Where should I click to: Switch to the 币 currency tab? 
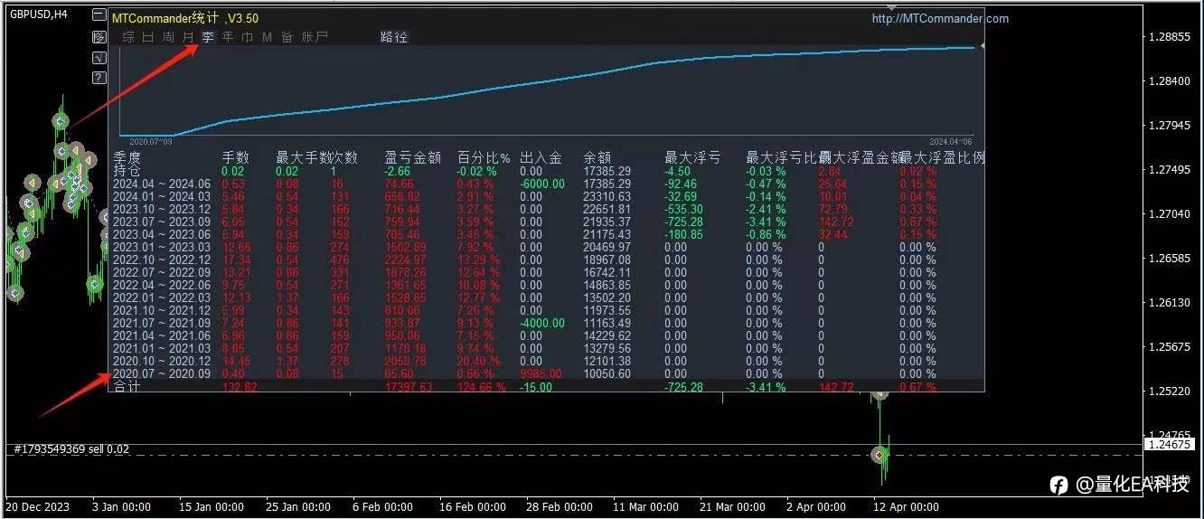tap(247, 37)
